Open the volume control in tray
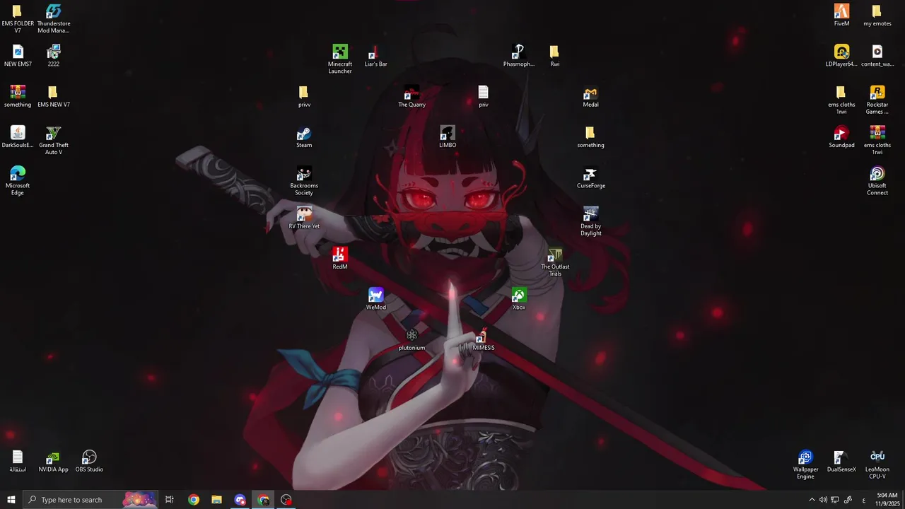 (x=823, y=500)
